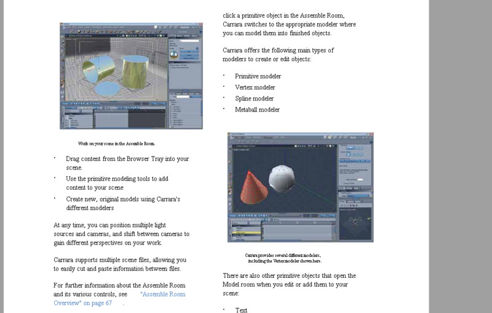The height and width of the screenshot is (313, 492).
Task: Click the bullet "Create new, original models using Carrara's"
Action: pyautogui.click(x=123, y=203)
